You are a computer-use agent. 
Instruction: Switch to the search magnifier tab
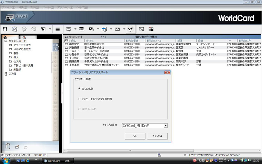click(x=28, y=38)
